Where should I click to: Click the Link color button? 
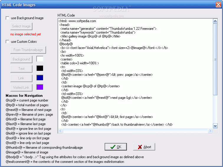(21, 78)
